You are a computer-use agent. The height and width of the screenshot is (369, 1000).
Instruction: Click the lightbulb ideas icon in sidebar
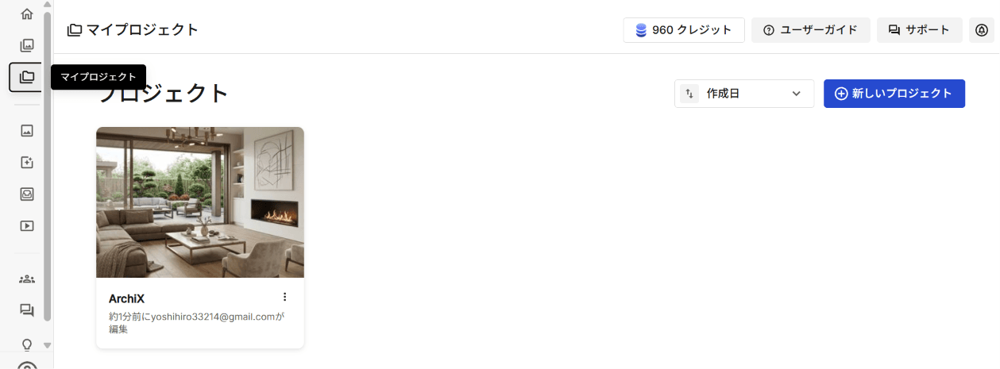coord(27,344)
